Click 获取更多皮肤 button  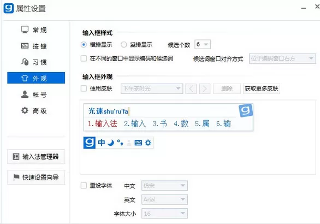click(x=262, y=89)
